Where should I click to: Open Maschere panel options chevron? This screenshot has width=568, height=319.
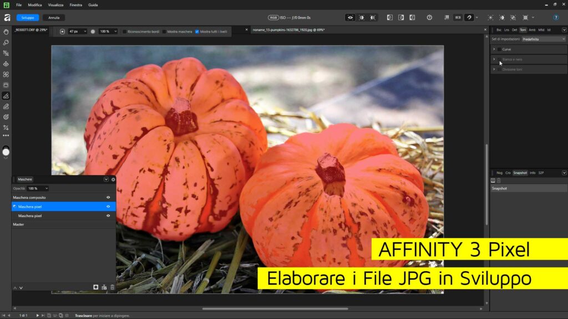[x=106, y=179]
